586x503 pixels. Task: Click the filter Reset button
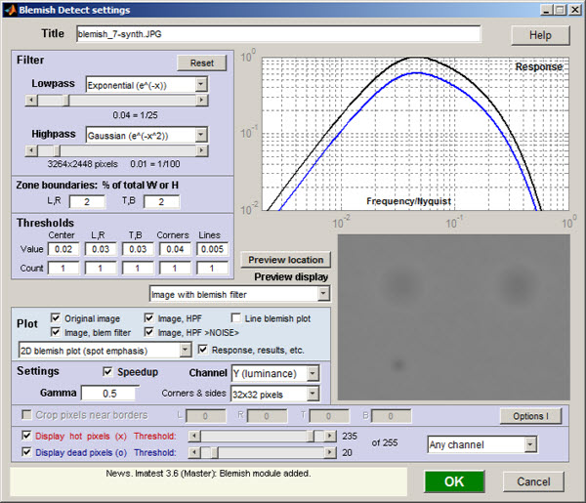202,63
